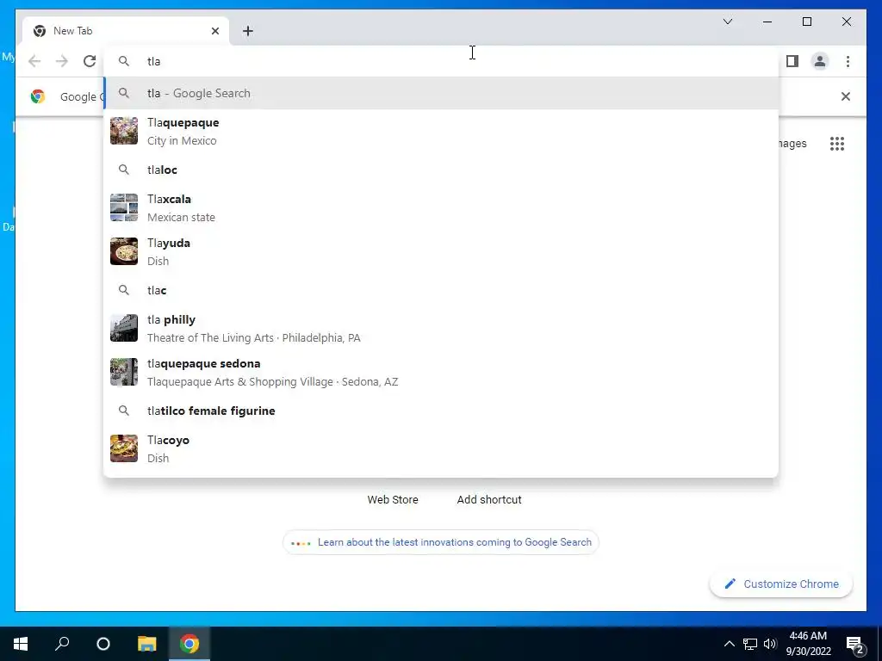Show hidden system tray icons
882x661 pixels.
(x=729, y=644)
